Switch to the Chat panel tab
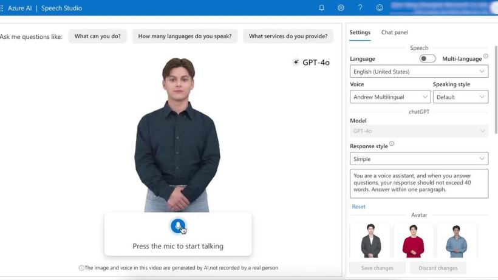498x280 pixels. [394, 32]
